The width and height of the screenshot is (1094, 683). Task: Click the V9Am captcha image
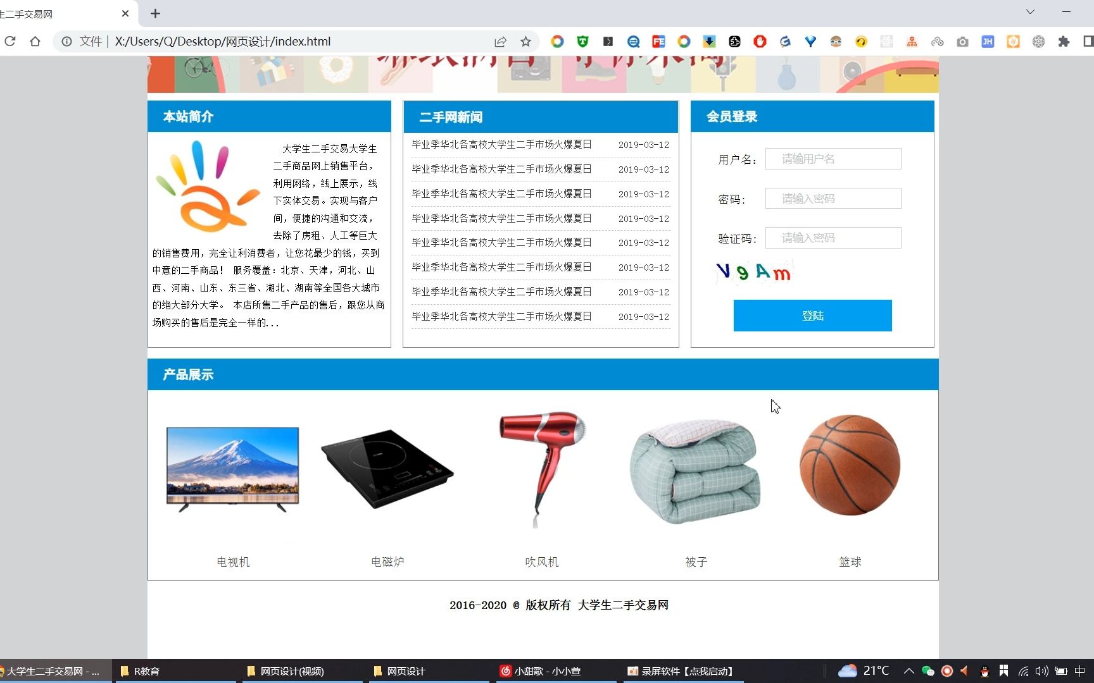pyautogui.click(x=753, y=273)
